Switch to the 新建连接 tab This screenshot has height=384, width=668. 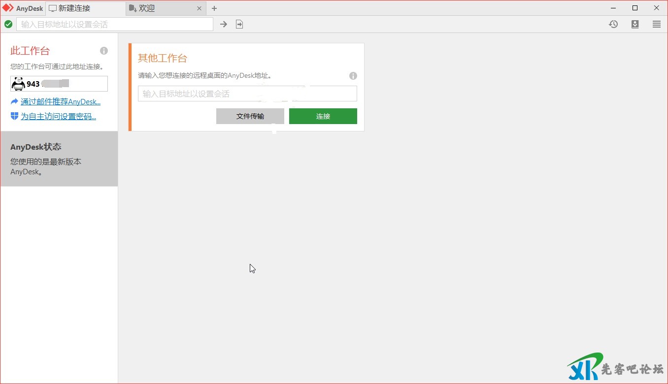point(74,8)
